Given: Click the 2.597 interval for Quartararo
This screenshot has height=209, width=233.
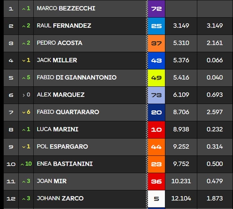Looking at the screenshot, I should 215,112.
